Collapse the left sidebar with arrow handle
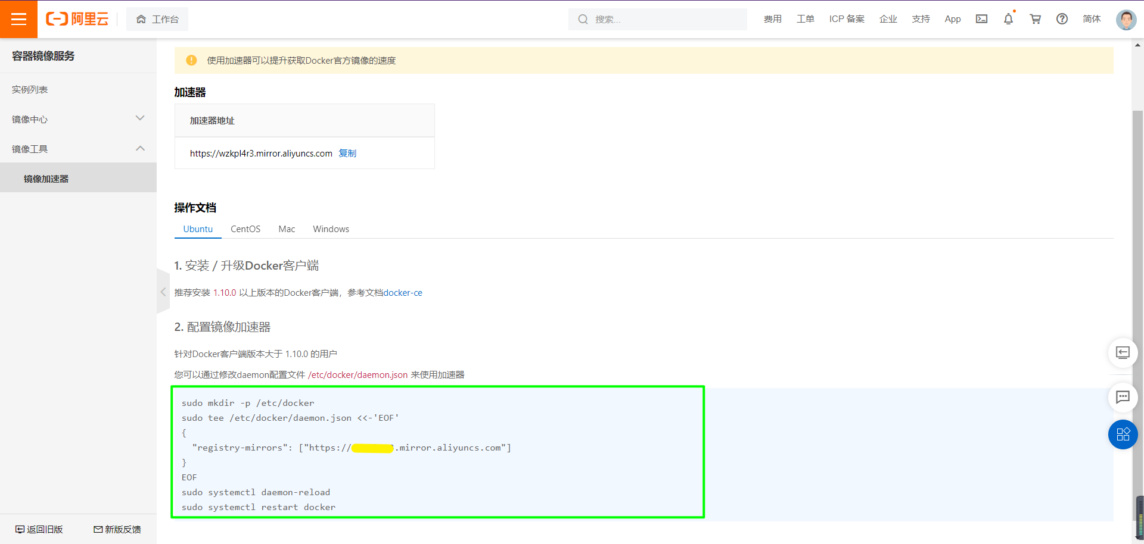The height and width of the screenshot is (544, 1144). (x=163, y=292)
